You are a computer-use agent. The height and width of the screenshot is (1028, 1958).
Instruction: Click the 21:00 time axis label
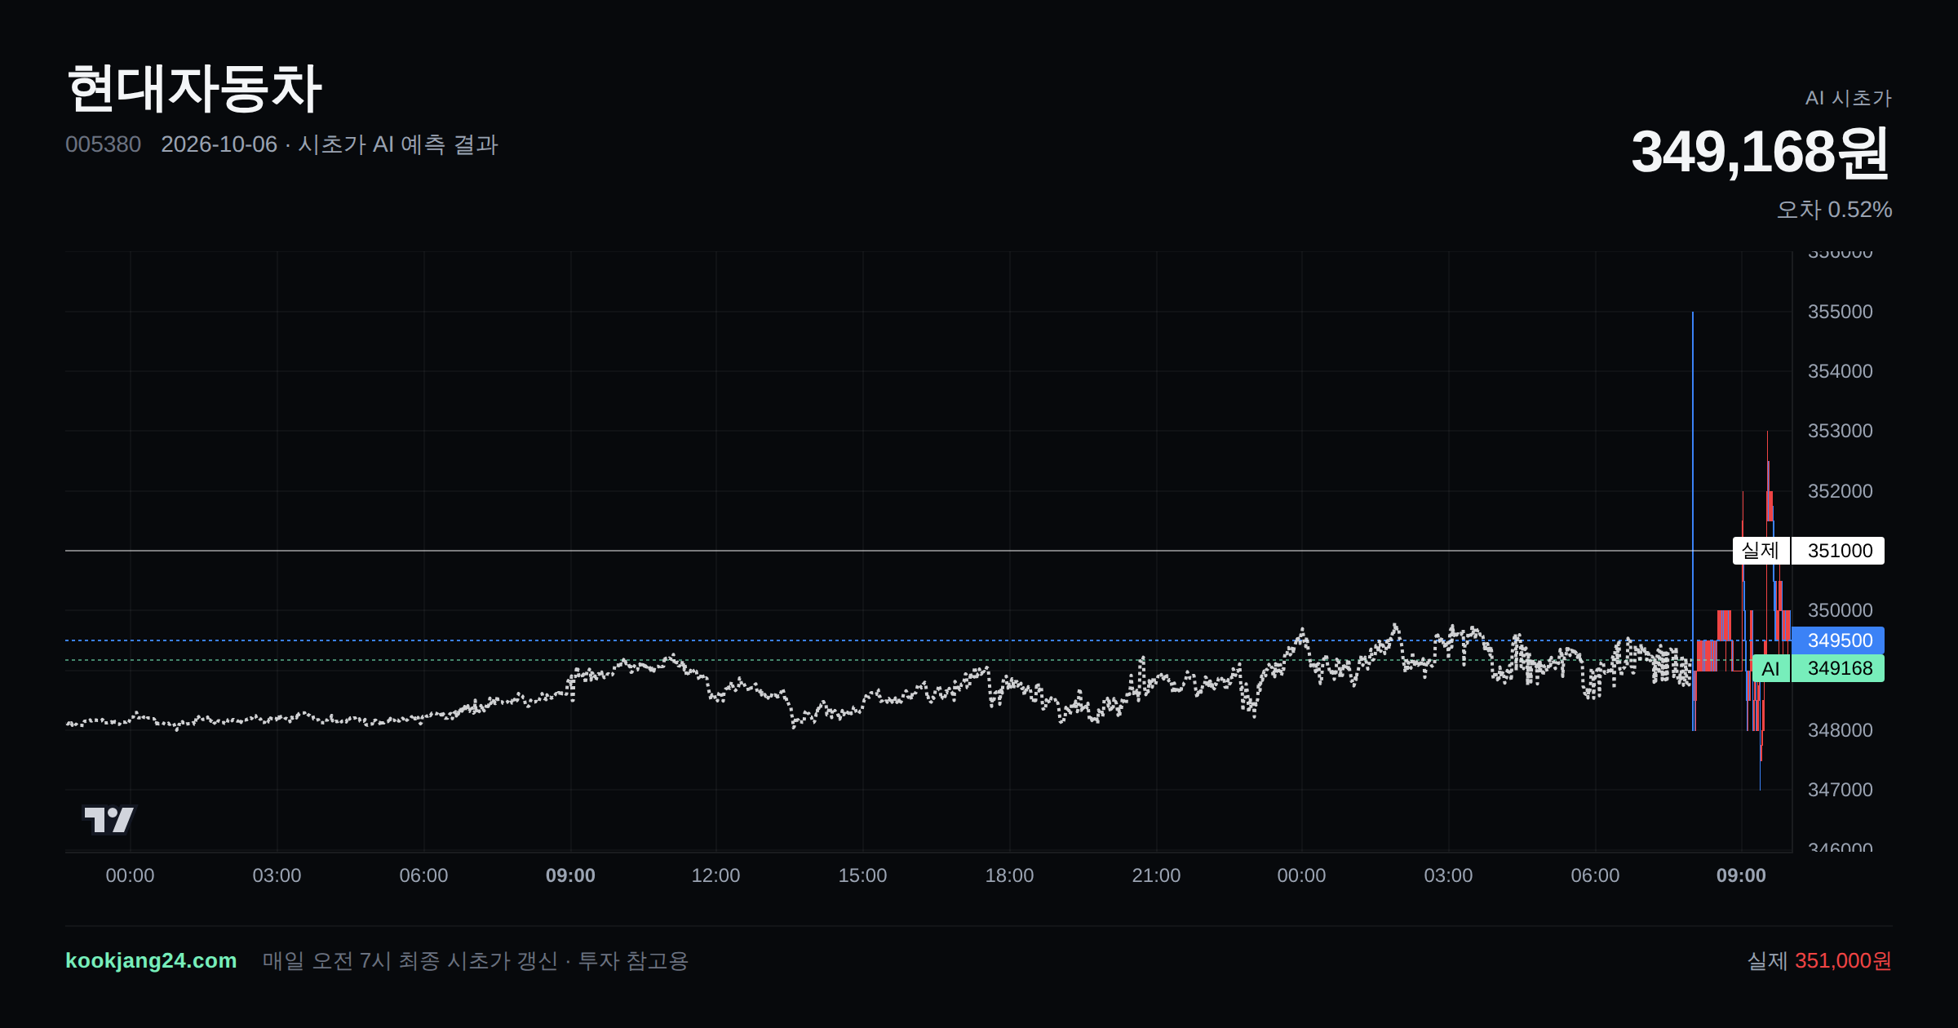point(1156,875)
